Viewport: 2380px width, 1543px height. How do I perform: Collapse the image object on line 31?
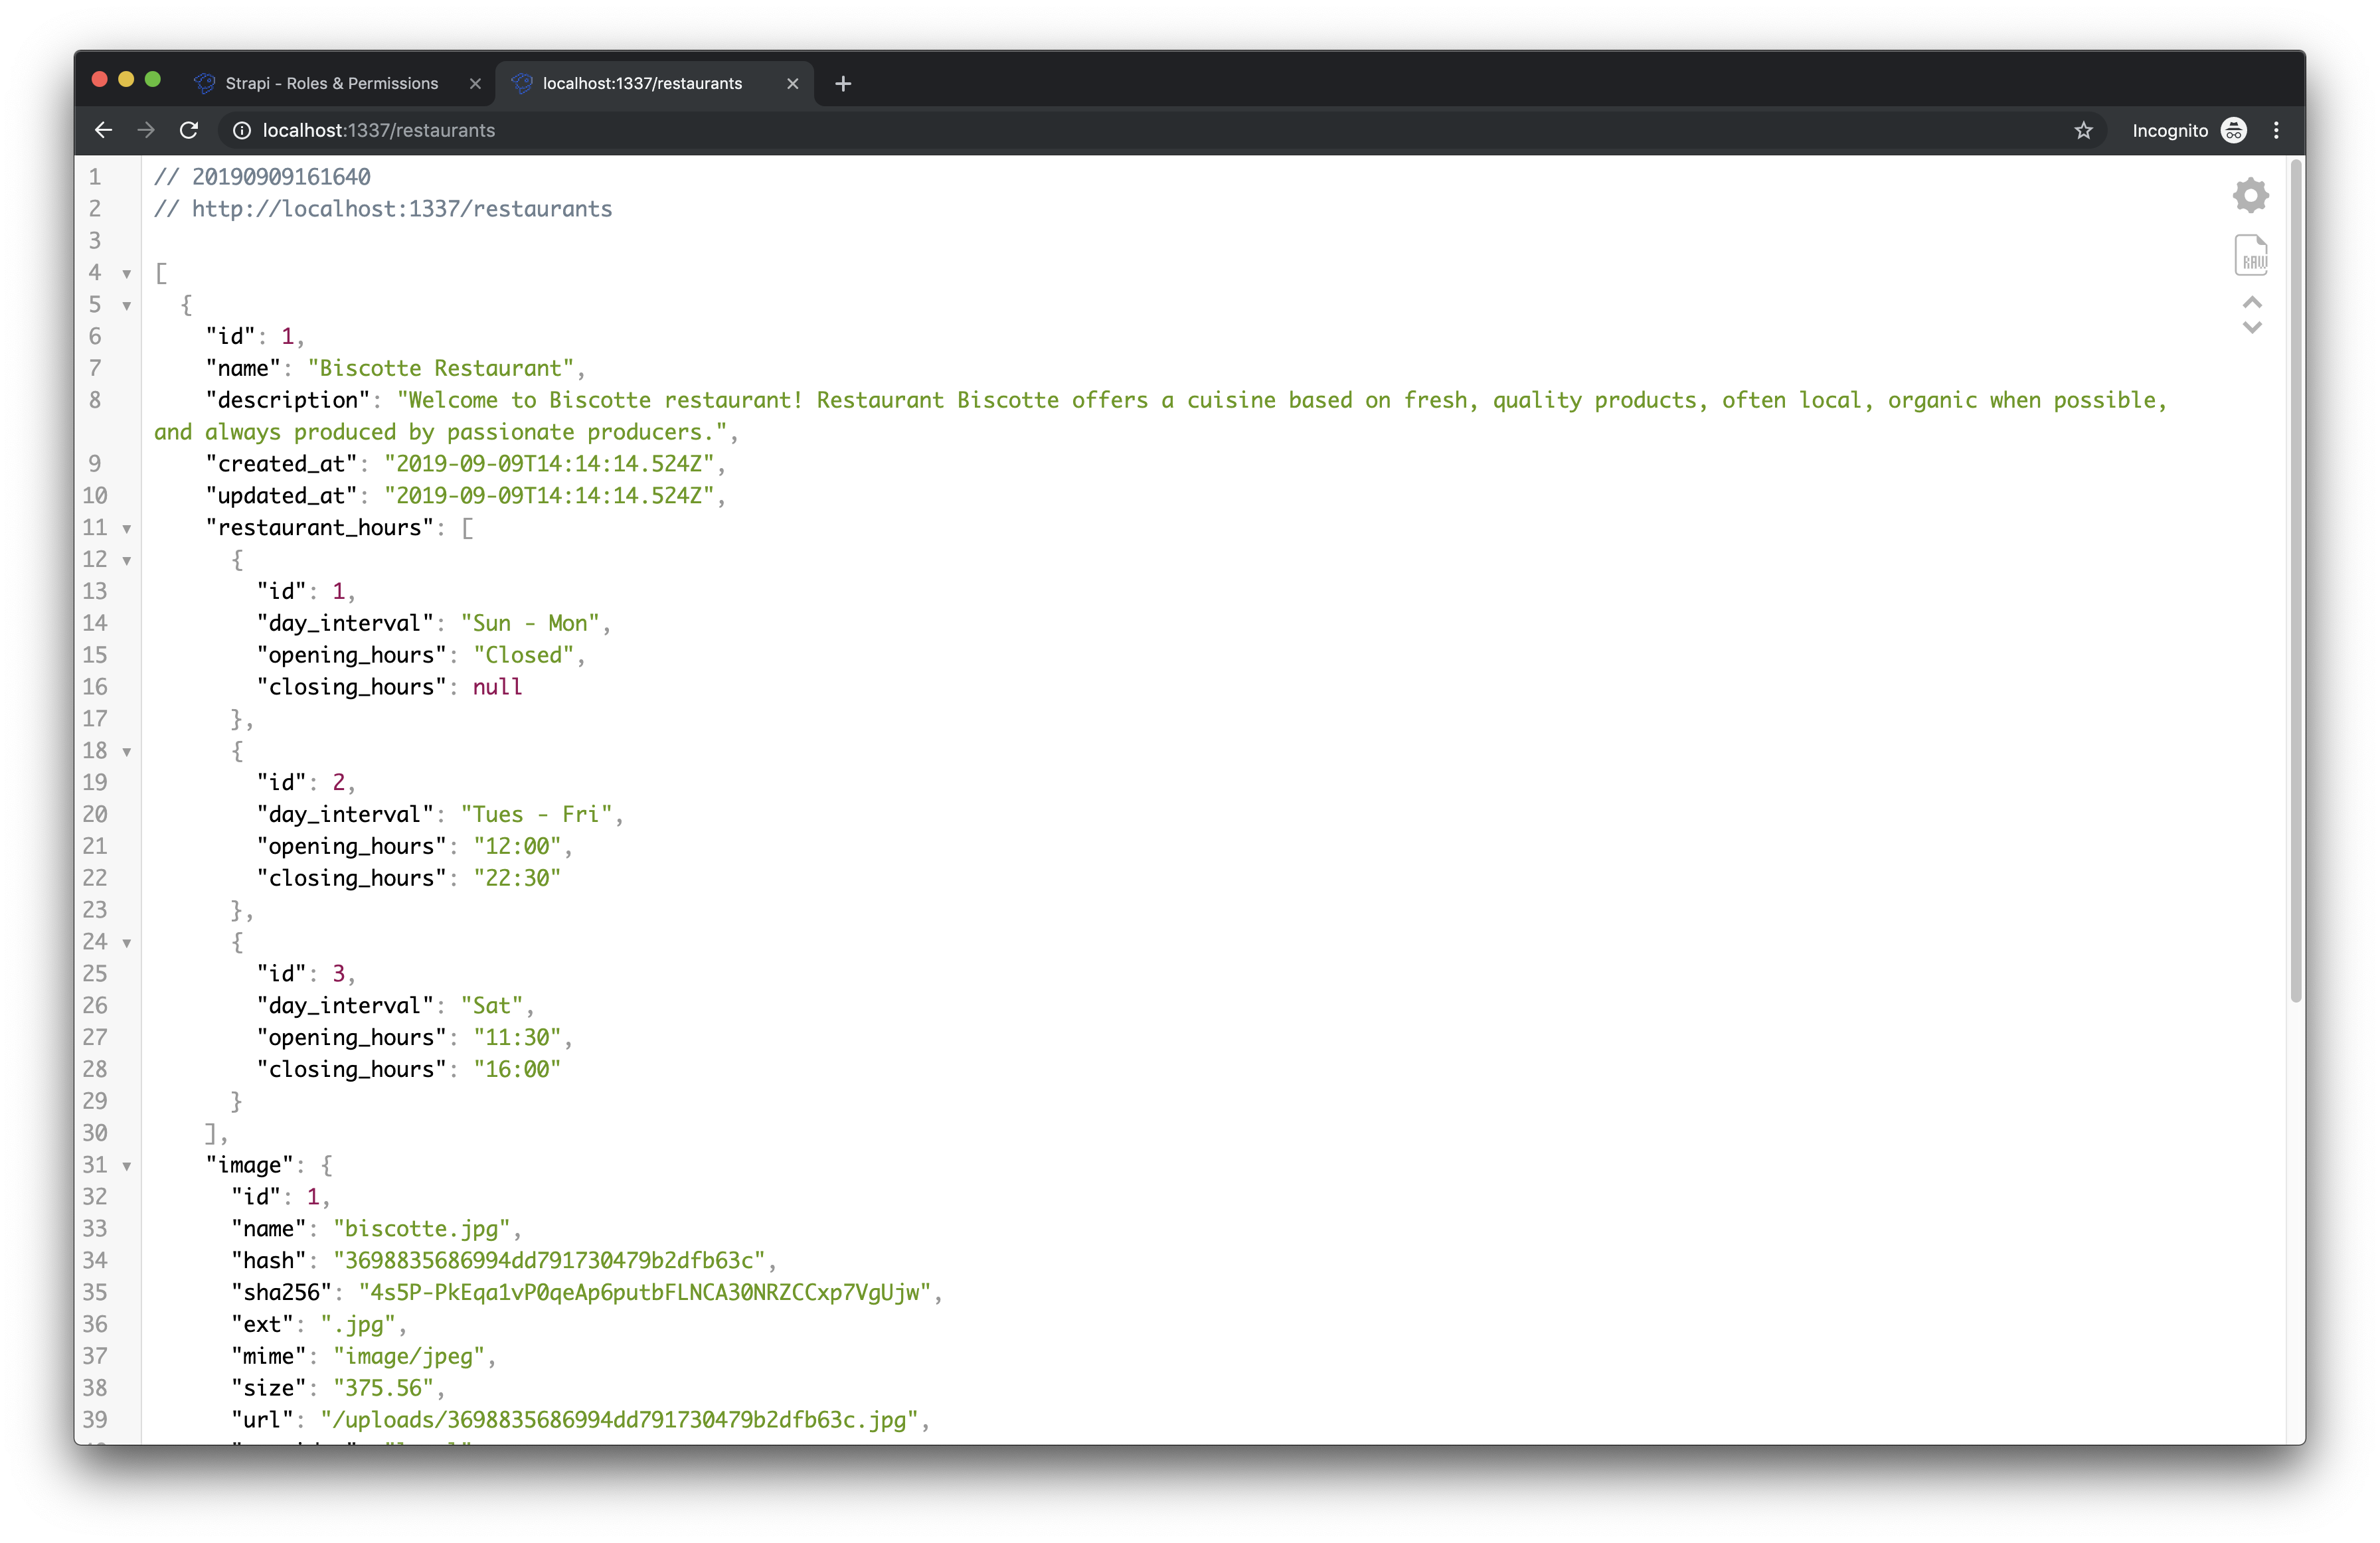tap(127, 1165)
